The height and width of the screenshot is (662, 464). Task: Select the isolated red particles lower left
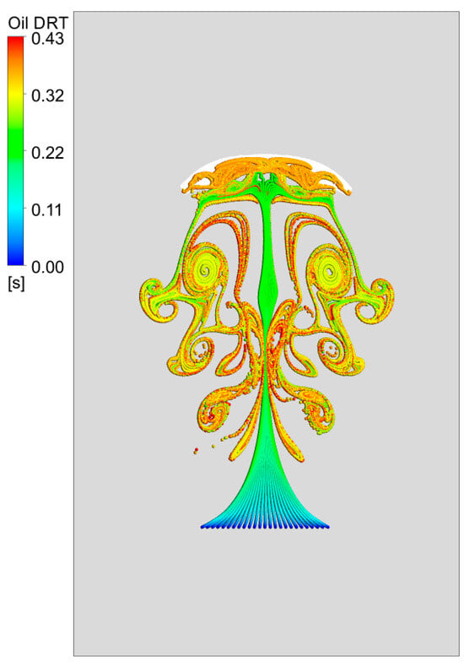pyautogui.click(x=196, y=451)
